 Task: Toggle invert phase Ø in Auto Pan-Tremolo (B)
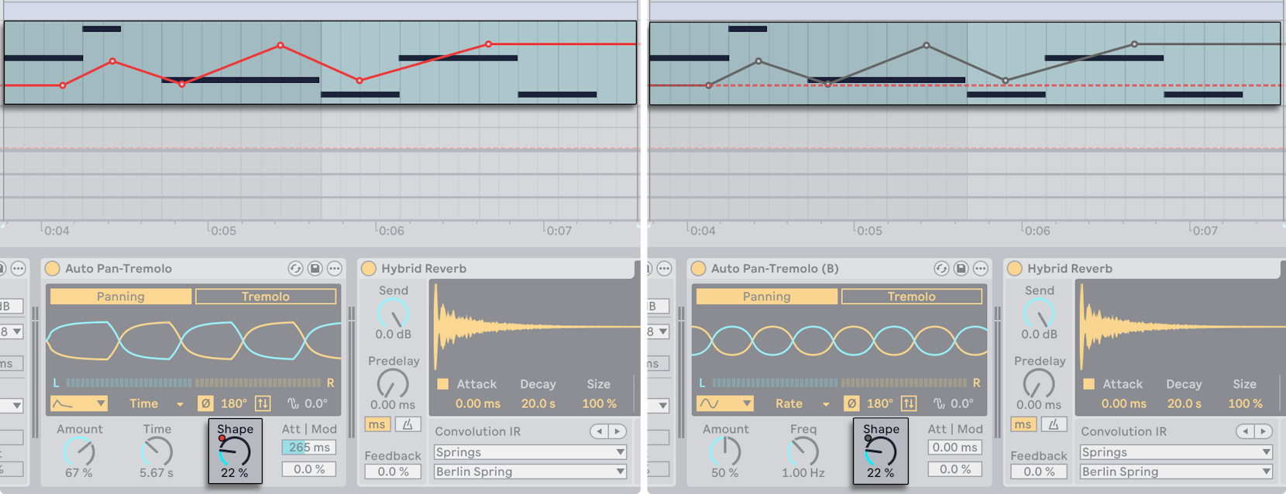(851, 403)
